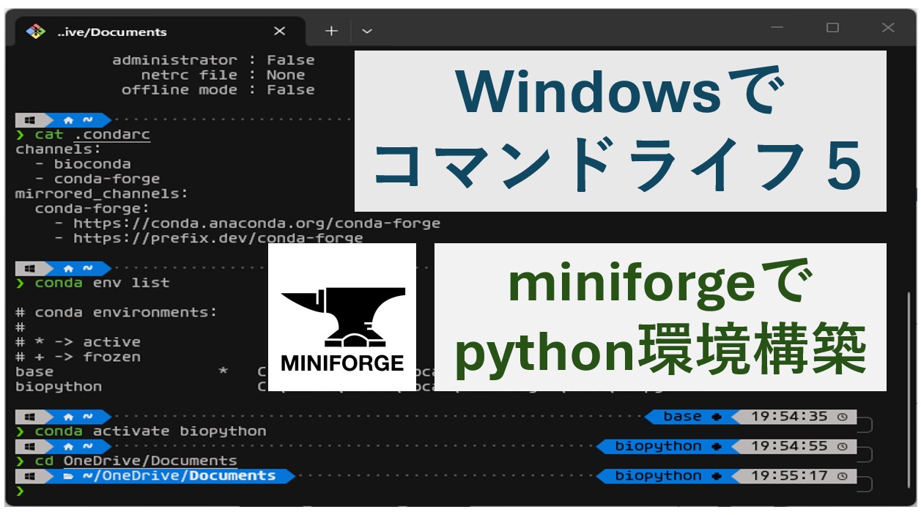Click folder icon in ~/OneDrive/Documents prompt segment
Viewport: 921px width, 515px height.
tap(68, 476)
